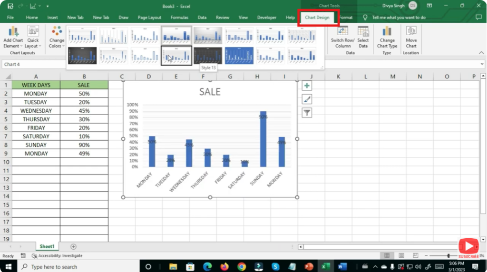
Task: Click ribbon display options icon
Action: [x=429, y=6]
